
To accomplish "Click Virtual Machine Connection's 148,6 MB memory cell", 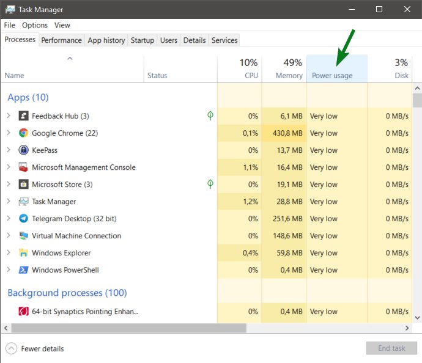I will 284,236.
